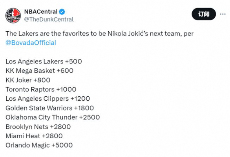Select the Golden State Warriors +1800 line
Viewport: 230px width, 157px height.
tap(50, 108)
